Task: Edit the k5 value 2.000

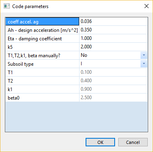Action: [x=113, y=47]
